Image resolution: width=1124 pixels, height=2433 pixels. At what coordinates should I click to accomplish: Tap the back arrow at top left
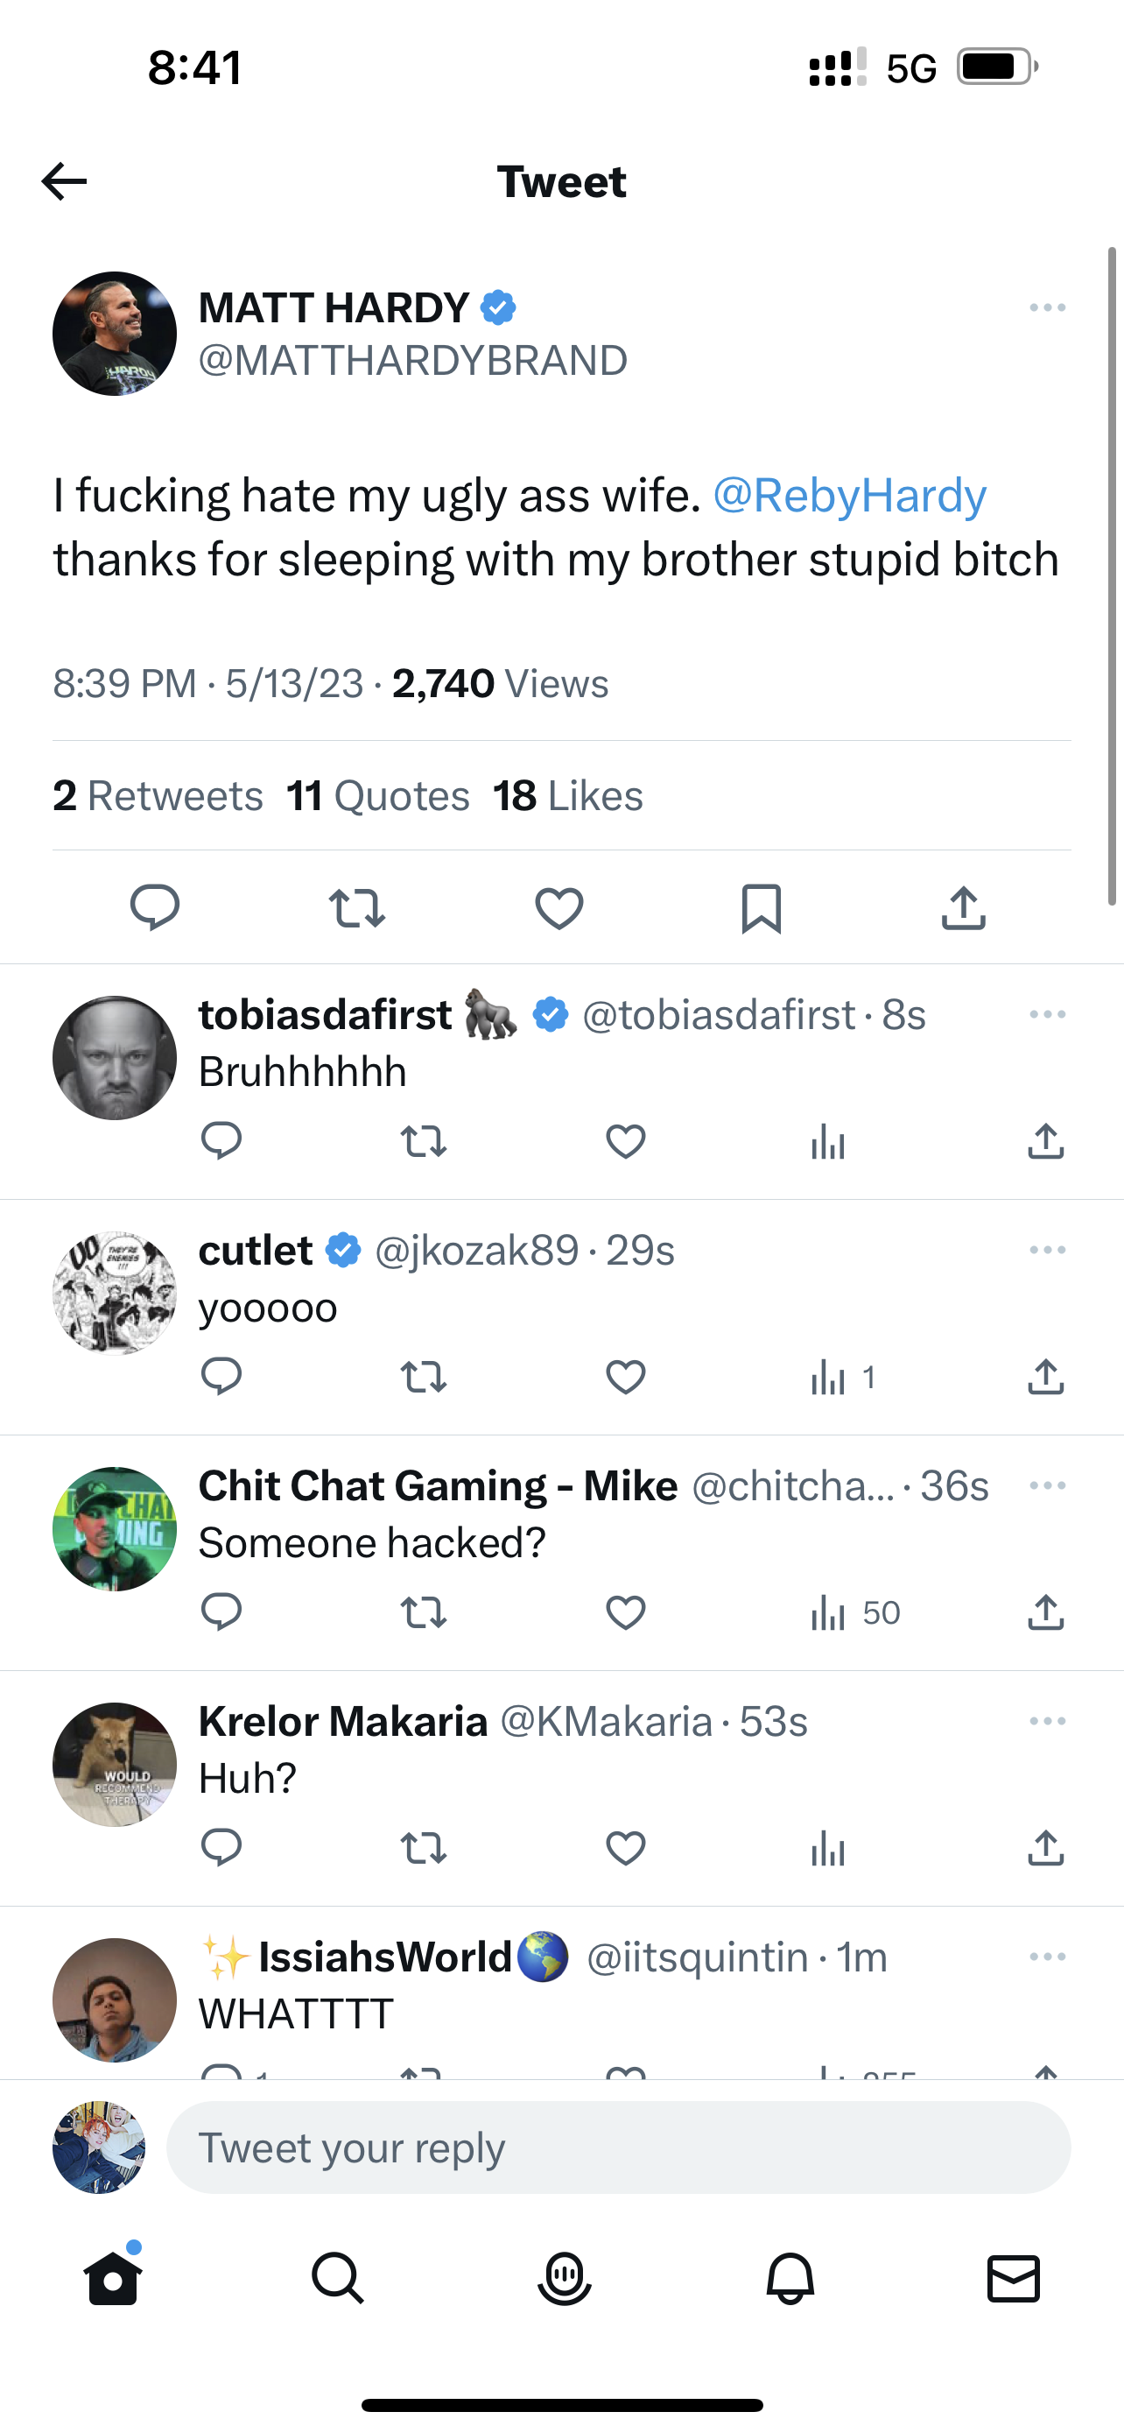(x=64, y=181)
